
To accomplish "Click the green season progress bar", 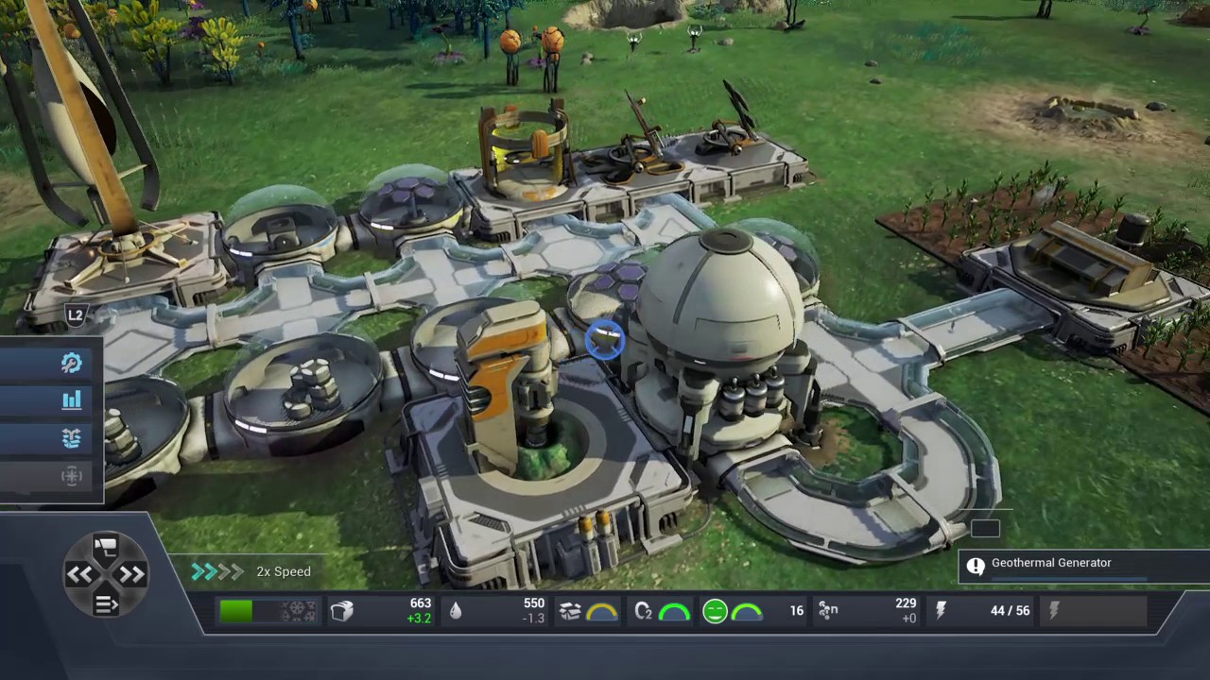I will [236, 611].
